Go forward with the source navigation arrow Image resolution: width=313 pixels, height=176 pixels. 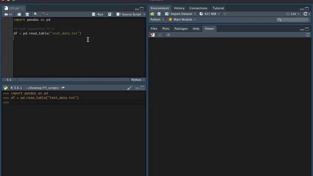coord(11,14)
